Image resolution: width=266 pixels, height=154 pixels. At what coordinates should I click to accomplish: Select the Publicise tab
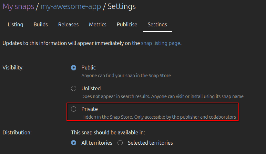(x=127, y=24)
